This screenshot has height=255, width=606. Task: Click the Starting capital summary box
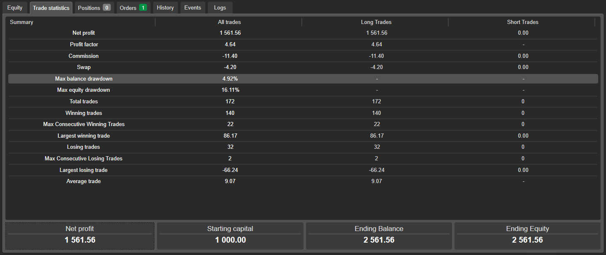(230, 236)
